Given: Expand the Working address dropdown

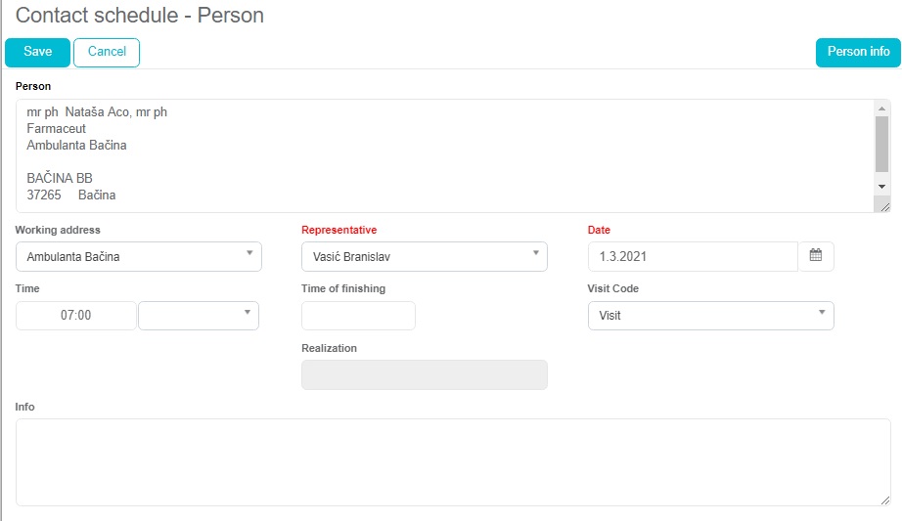Looking at the screenshot, I should tap(139, 257).
